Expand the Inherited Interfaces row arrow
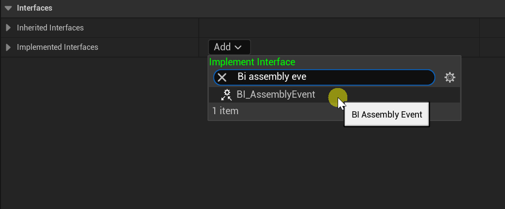Screen dimensions: 505x209 [x=8, y=28]
